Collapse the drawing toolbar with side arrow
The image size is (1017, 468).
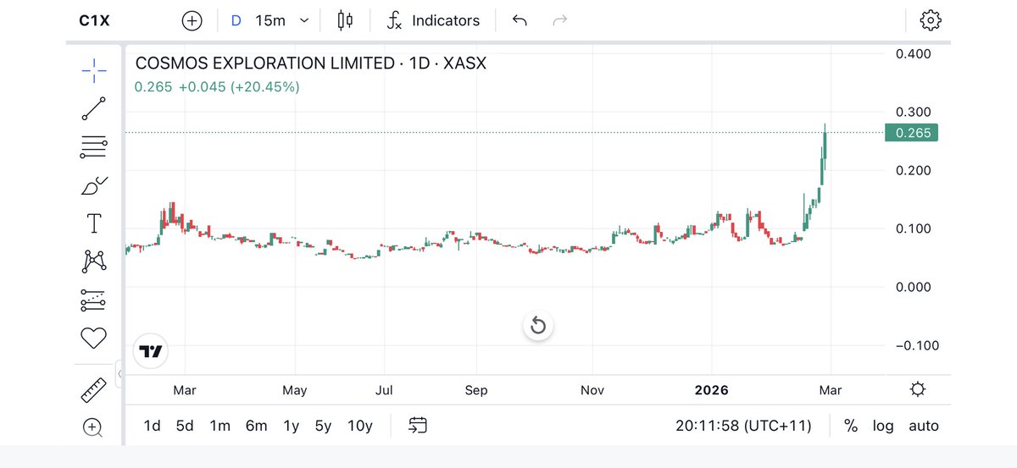tap(119, 373)
